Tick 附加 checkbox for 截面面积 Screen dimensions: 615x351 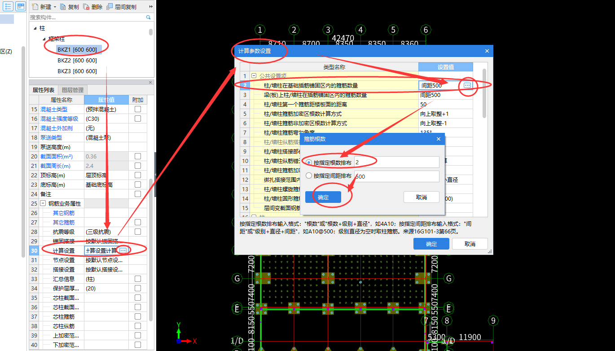pyautogui.click(x=138, y=156)
